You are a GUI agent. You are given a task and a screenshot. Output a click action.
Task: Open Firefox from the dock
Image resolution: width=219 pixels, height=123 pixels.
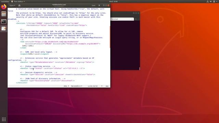pos(4,6)
